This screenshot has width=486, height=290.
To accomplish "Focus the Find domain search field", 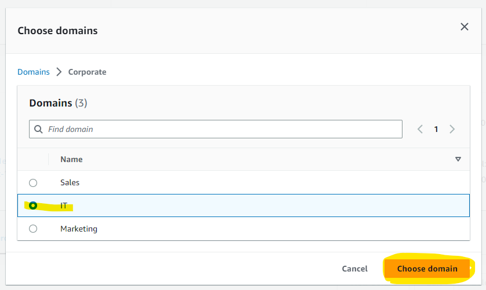I will pos(220,129).
